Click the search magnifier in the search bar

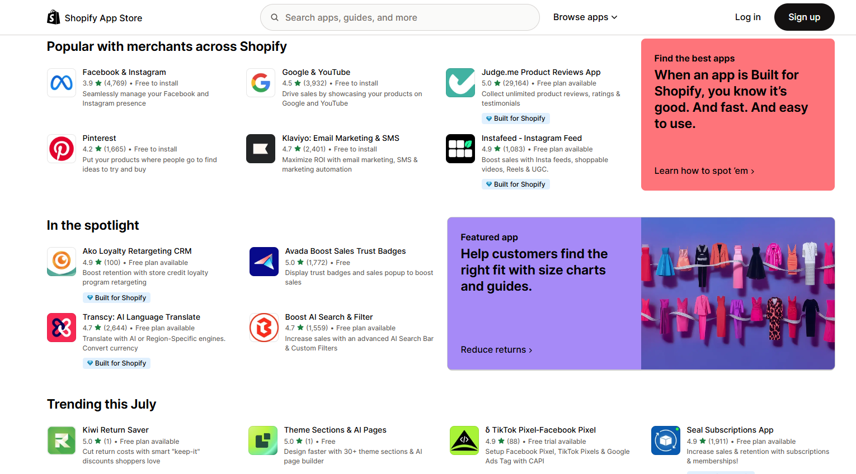274,17
